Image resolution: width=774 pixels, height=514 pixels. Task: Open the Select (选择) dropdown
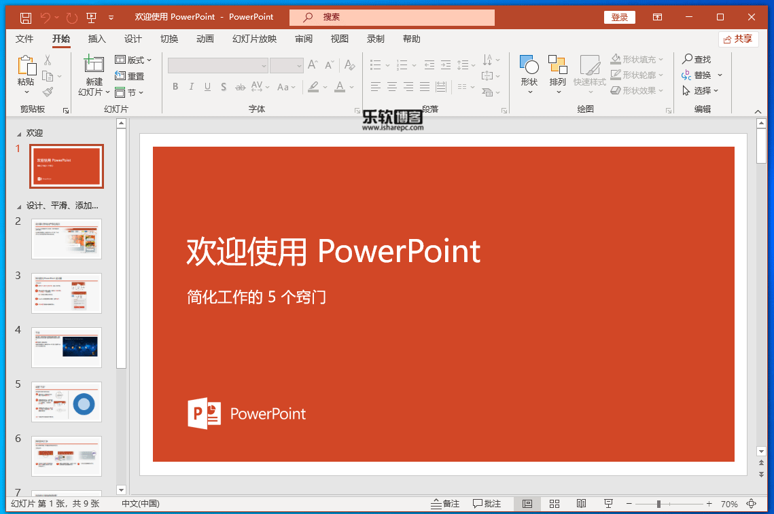[x=701, y=91]
